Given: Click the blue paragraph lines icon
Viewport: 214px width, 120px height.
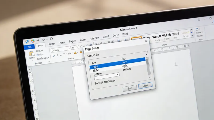Looking at the screenshot, I should 125,40.
